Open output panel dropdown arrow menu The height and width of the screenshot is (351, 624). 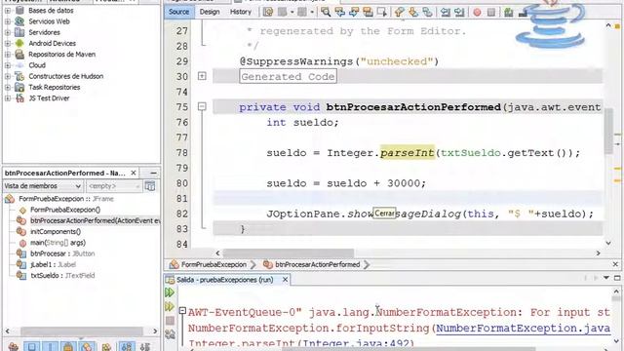click(x=606, y=278)
